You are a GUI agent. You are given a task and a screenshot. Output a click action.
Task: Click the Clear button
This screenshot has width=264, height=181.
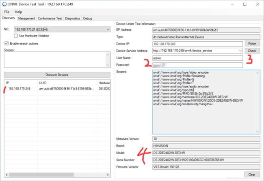click(x=252, y=175)
